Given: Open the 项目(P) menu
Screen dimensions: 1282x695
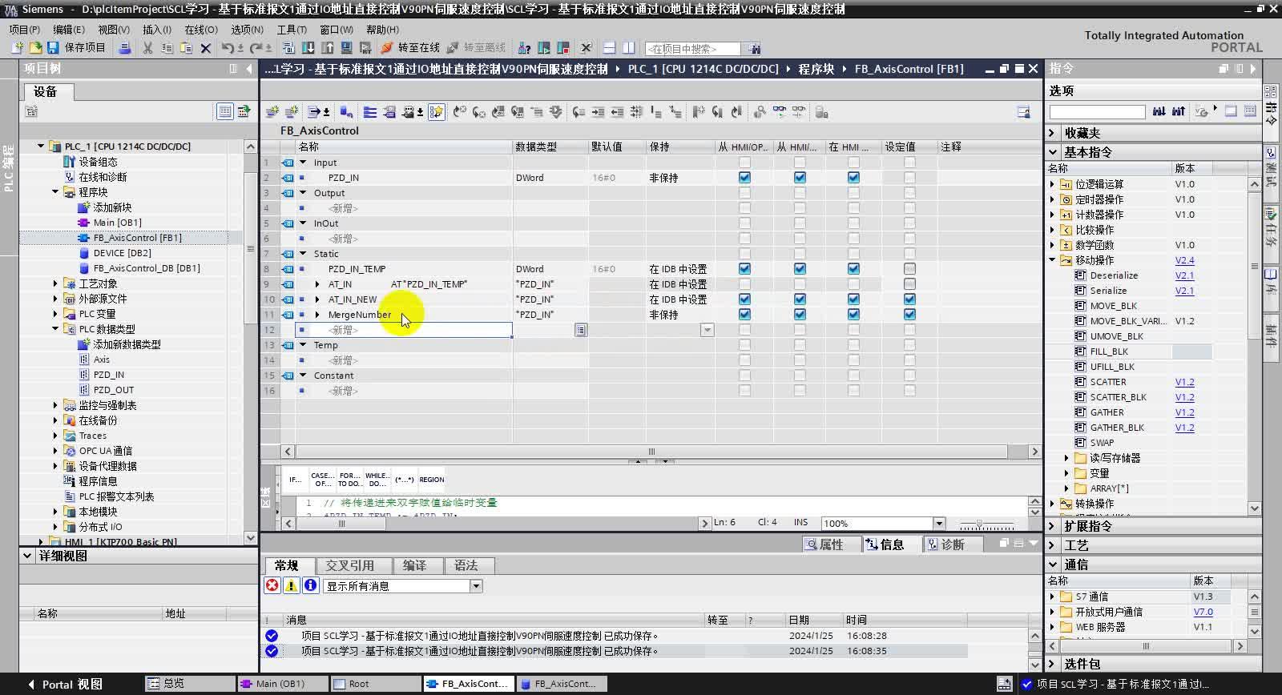Looking at the screenshot, I should point(25,30).
